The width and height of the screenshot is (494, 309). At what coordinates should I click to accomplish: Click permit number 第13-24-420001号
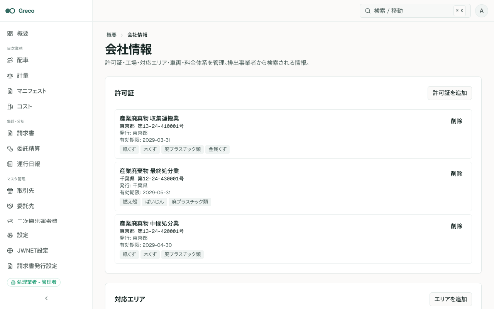tap(161, 231)
